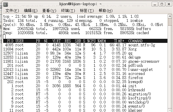Click the 581588k buffers value
The image size is (173, 112).
135,29
